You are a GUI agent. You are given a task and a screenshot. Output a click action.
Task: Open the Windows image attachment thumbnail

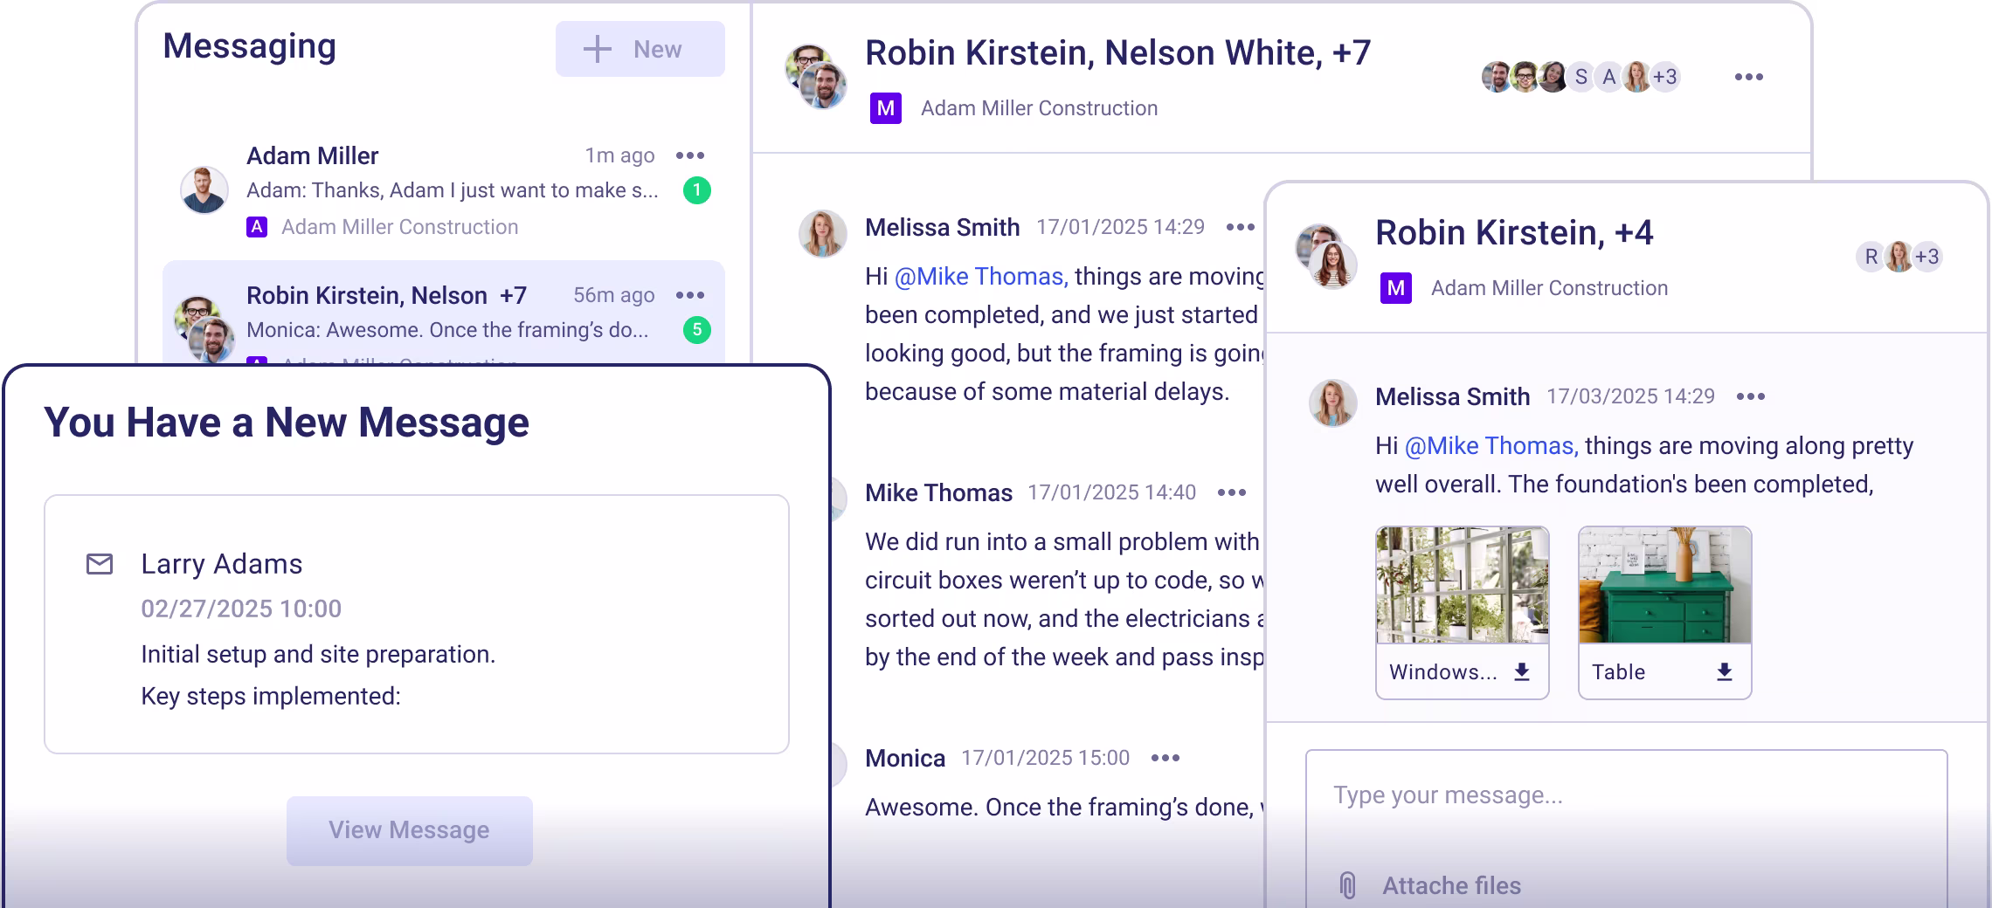[1462, 585]
